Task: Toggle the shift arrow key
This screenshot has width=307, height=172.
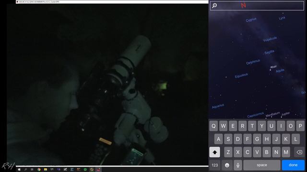Action: click(214, 152)
